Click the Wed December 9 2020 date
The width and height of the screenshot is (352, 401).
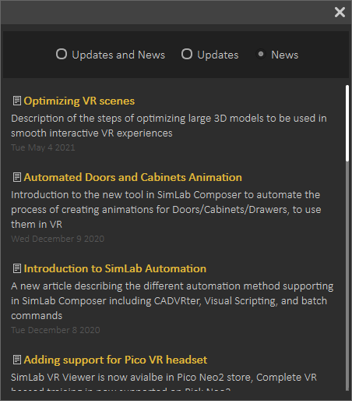pyautogui.click(x=58, y=239)
